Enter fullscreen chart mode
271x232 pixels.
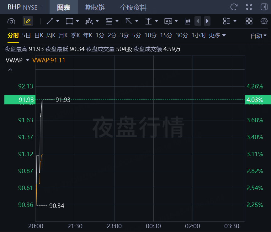pos(249,7)
